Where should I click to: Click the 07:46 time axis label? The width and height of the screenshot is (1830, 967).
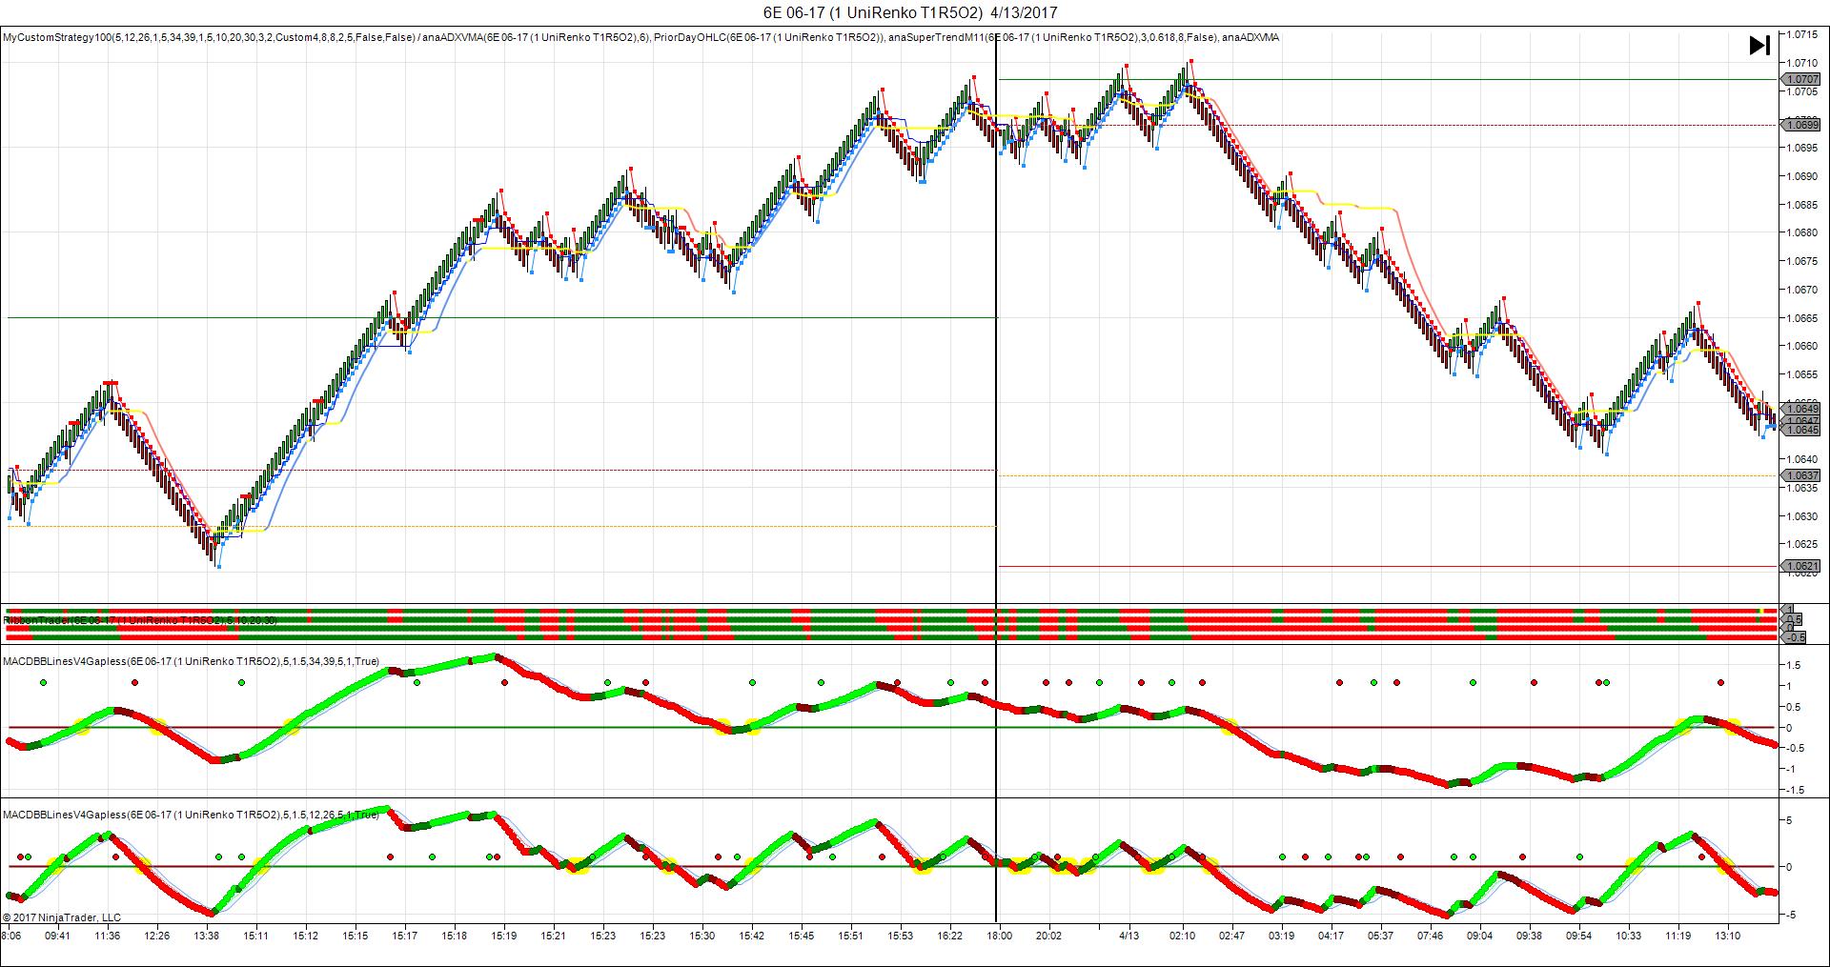point(1431,936)
